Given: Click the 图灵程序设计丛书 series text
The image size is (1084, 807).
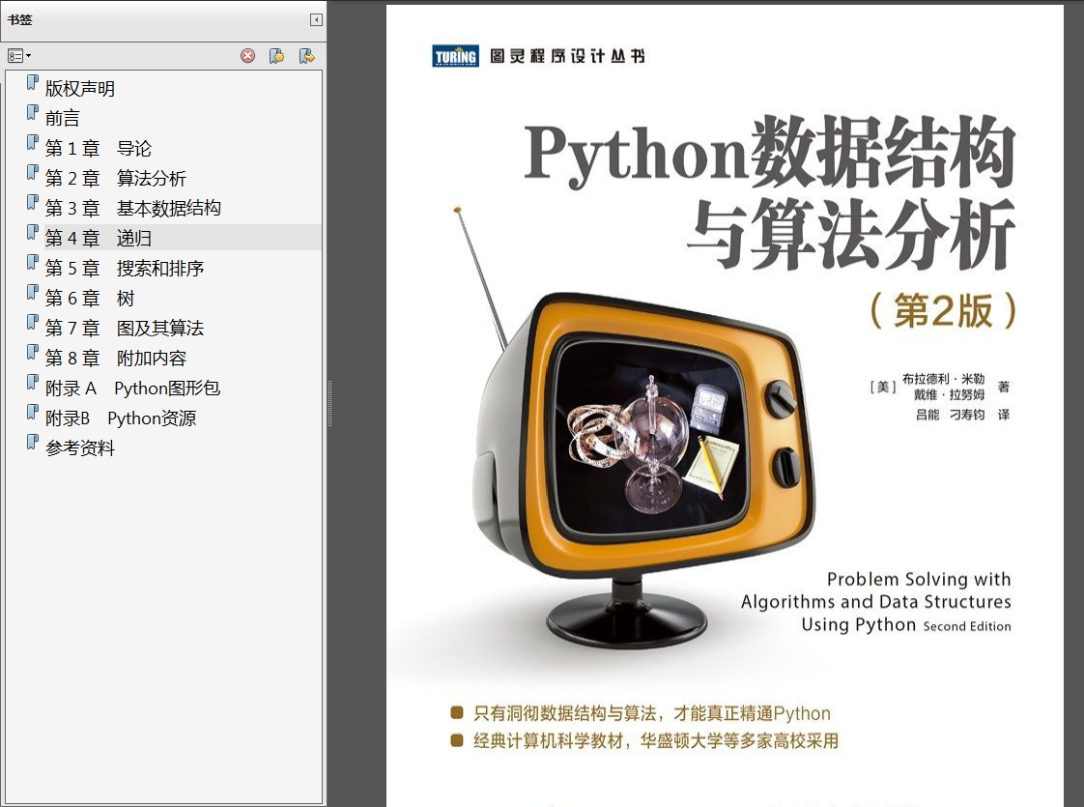Looking at the screenshot, I should [567, 56].
